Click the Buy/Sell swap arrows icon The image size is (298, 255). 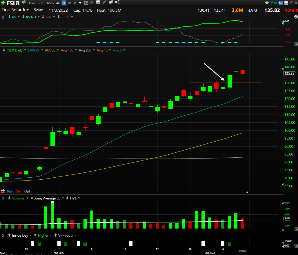click(3, 191)
